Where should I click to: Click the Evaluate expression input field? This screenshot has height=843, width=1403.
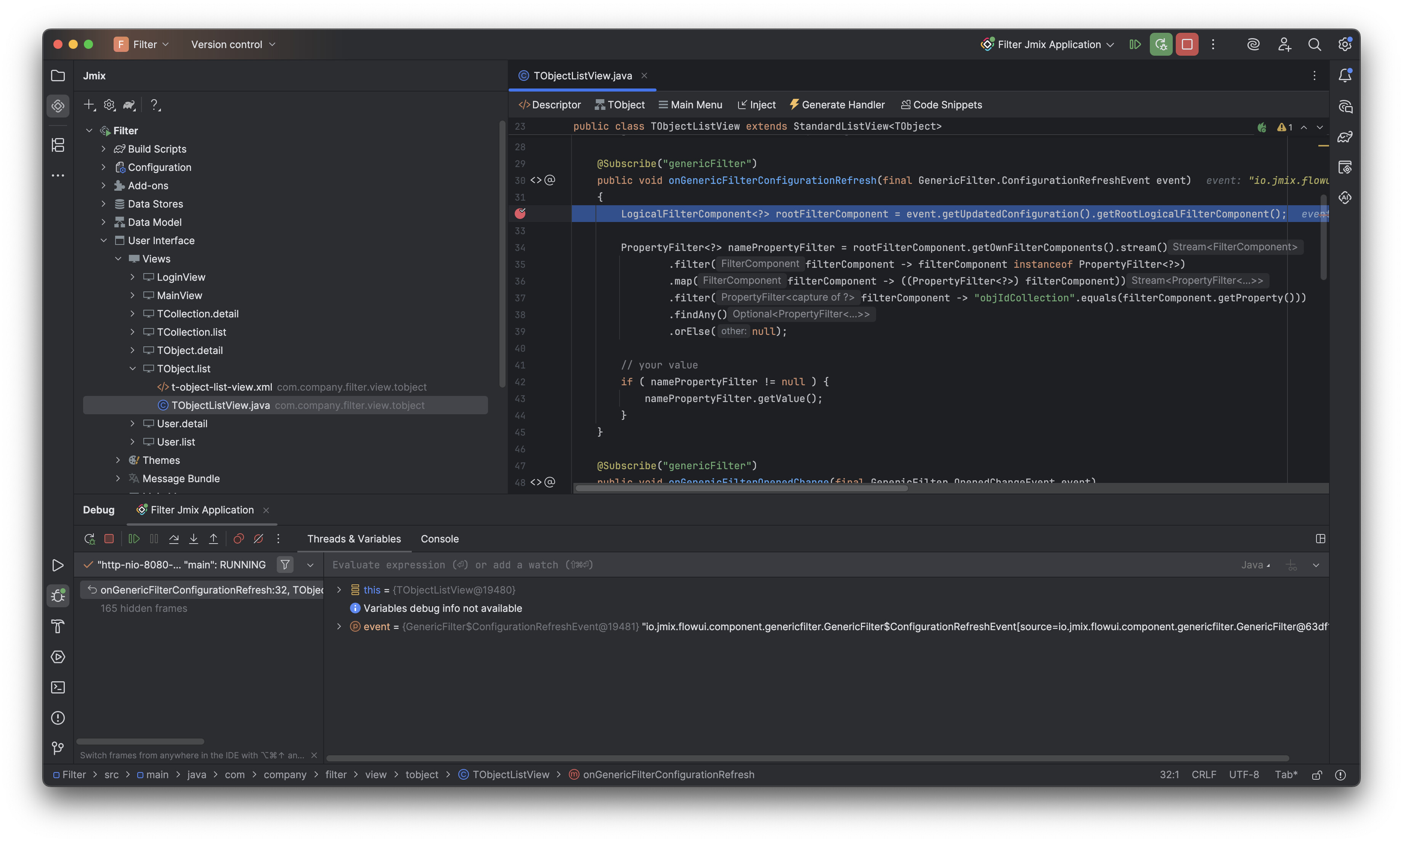(x=778, y=565)
